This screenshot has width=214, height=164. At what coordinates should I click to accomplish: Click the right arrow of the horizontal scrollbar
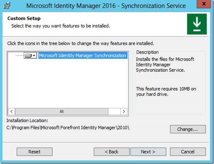click(124, 111)
